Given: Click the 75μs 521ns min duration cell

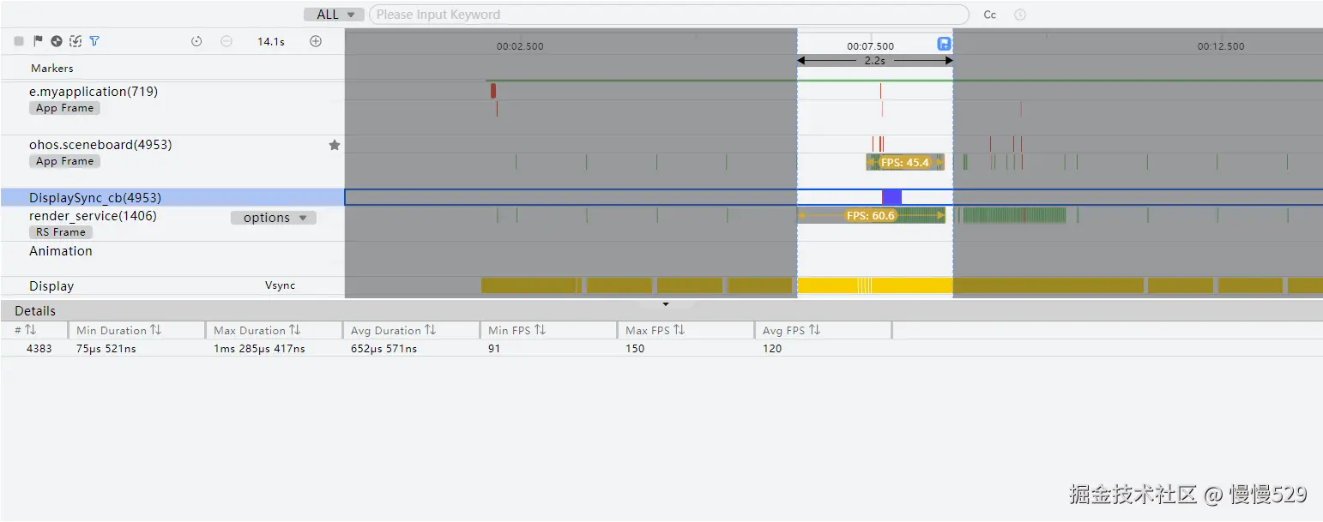Looking at the screenshot, I should coord(106,349).
